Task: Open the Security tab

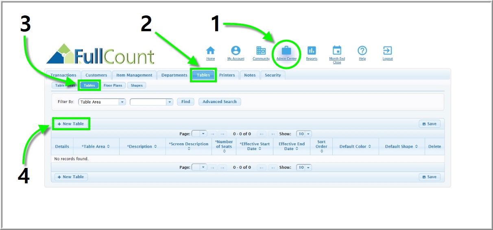Action: pos(273,75)
